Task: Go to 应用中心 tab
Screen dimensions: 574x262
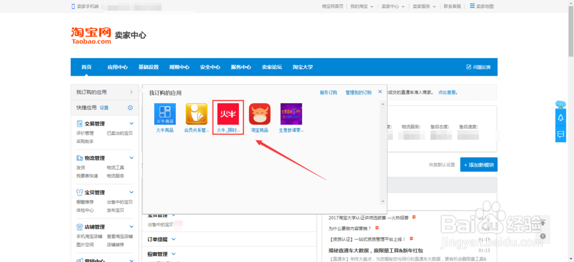Action: (x=118, y=67)
